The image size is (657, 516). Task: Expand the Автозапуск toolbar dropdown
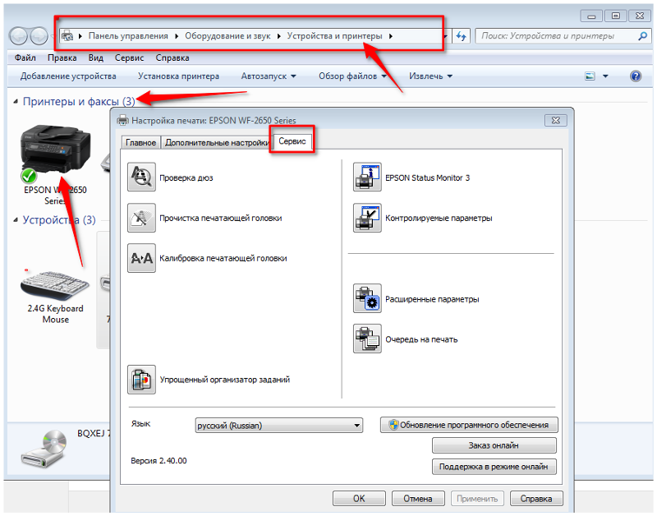coord(293,76)
